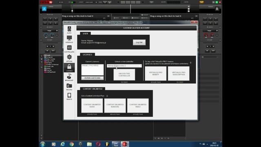Open the Options gear section
The image size is (261, 147).
pos(69,58)
